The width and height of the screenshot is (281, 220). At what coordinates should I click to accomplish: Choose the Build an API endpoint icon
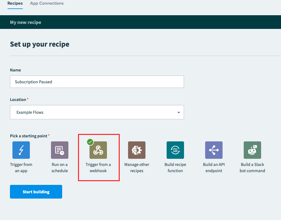coord(214,150)
